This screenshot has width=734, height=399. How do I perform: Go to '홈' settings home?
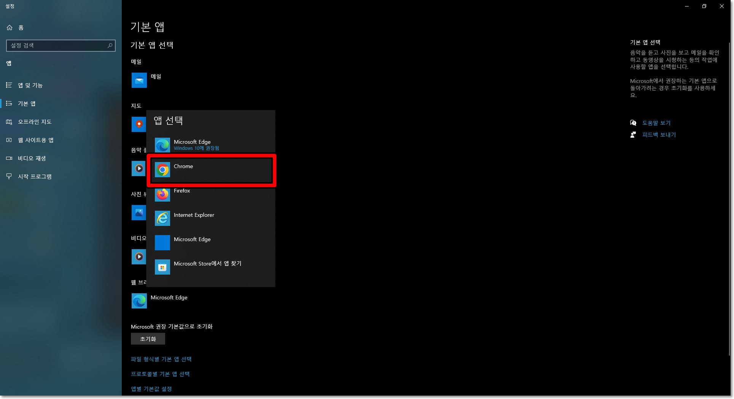click(61, 27)
